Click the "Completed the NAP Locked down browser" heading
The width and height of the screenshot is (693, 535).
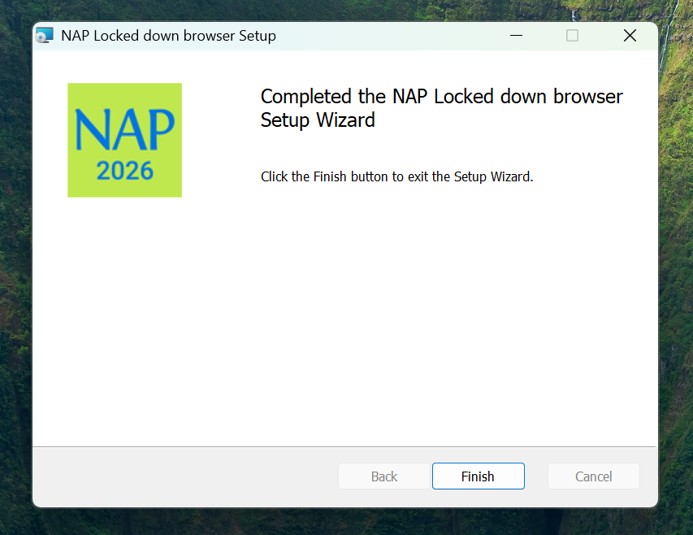(441, 97)
